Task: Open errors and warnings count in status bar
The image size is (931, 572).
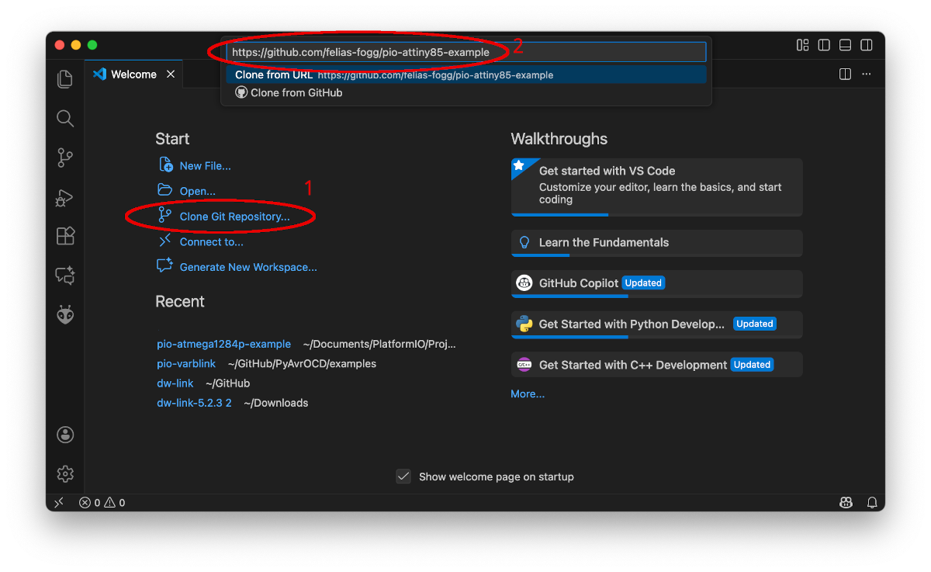Action: (x=102, y=502)
